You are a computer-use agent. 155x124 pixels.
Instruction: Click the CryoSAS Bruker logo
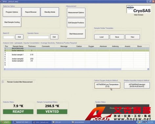139,9
